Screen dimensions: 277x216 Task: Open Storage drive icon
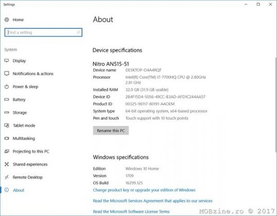7,113
